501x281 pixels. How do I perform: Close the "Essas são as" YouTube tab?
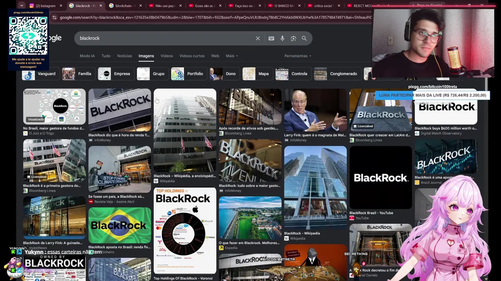220,6
